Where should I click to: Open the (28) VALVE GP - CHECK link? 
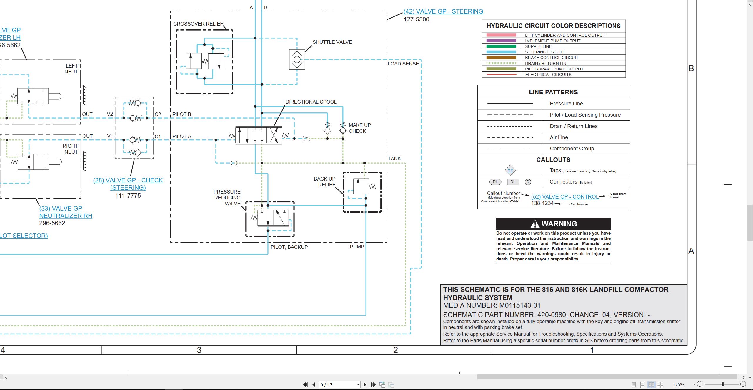[x=128, y=180]
